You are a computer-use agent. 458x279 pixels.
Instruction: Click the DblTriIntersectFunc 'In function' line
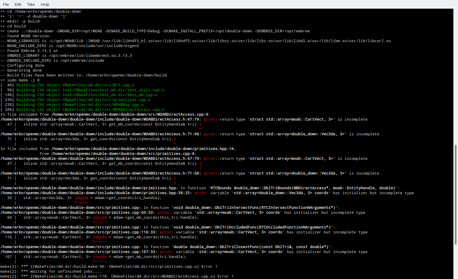170,208
